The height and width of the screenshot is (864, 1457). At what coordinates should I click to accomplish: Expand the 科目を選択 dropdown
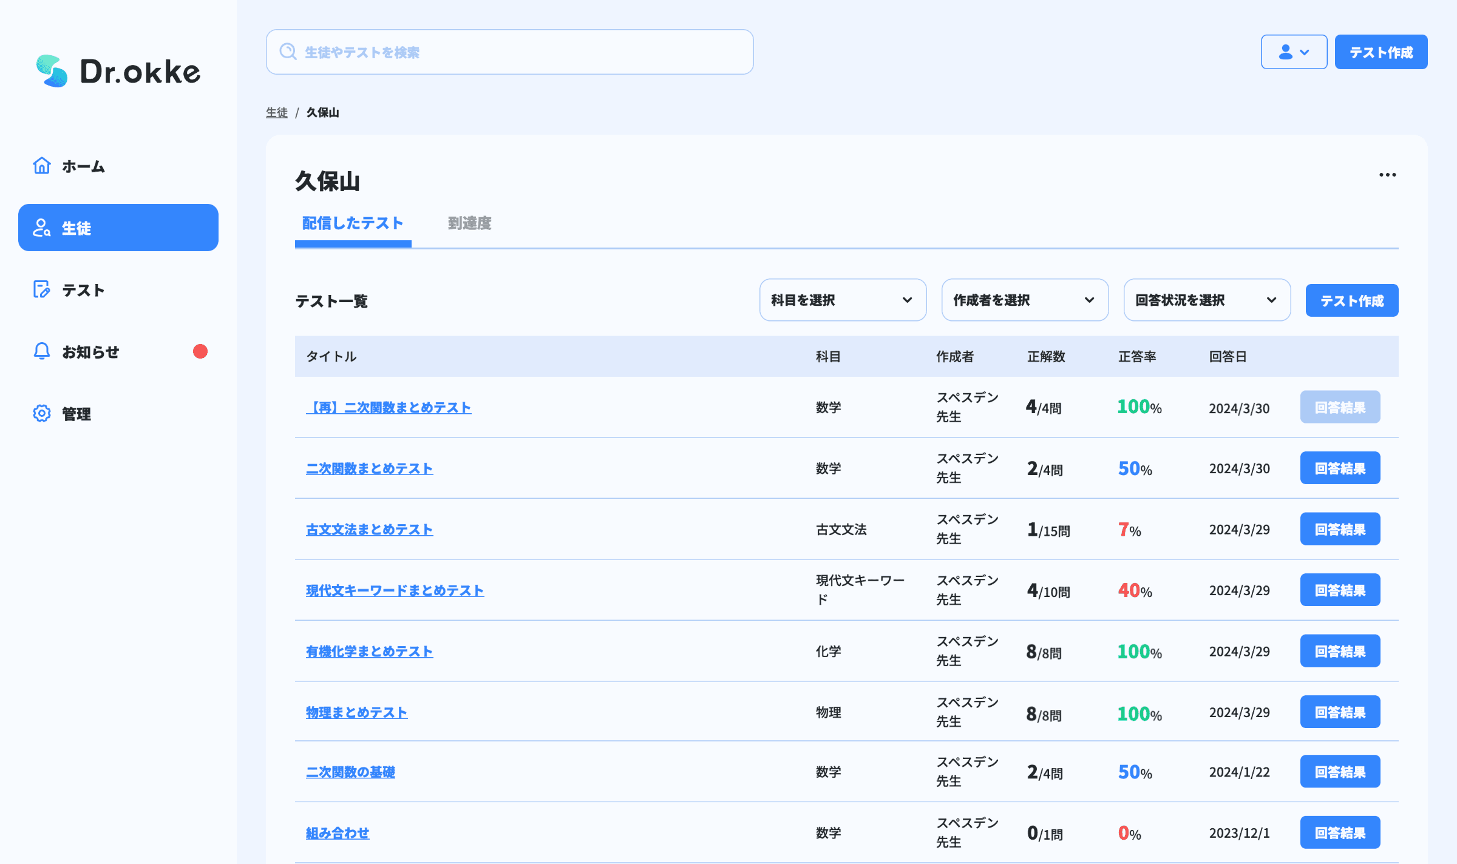point(842,300)
